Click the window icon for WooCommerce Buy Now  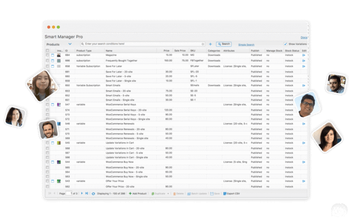[53, 162]
